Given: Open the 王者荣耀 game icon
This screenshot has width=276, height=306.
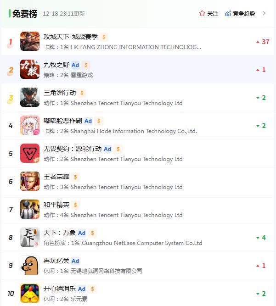Looking at the screenshot, I should pos(30,181).
